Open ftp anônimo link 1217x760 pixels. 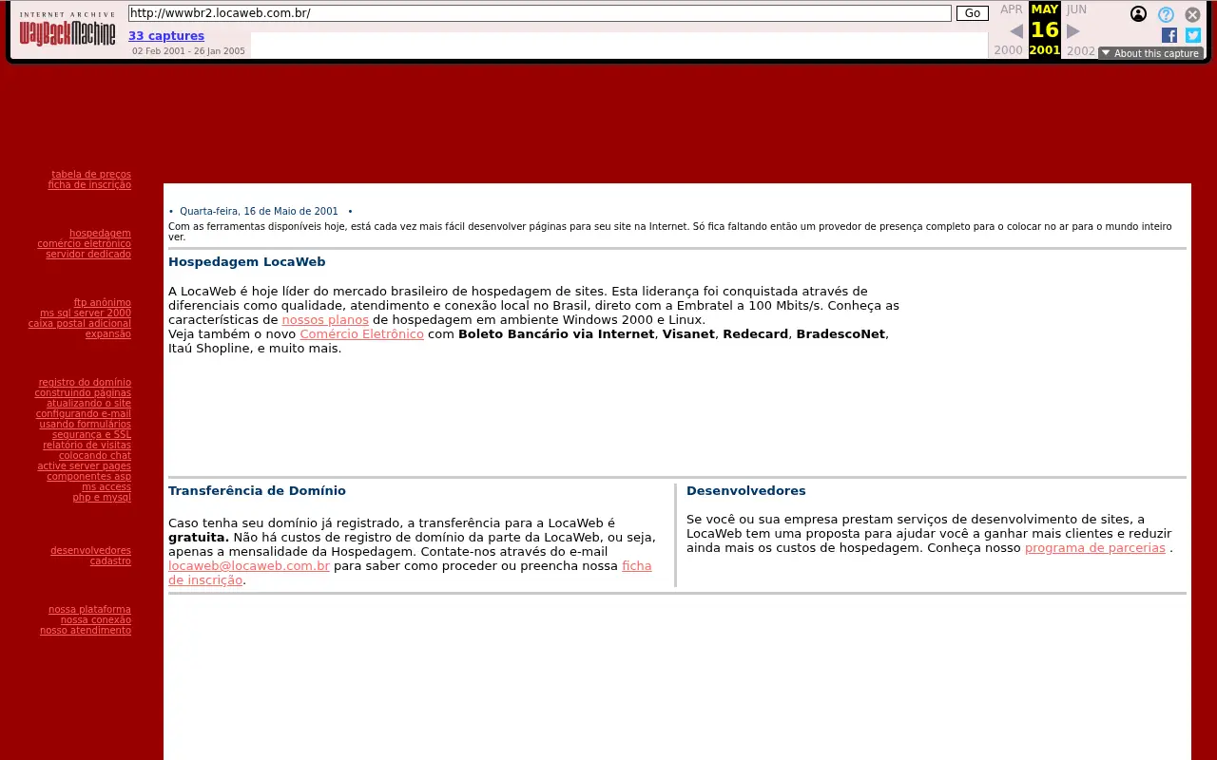[x=103, y=303]
